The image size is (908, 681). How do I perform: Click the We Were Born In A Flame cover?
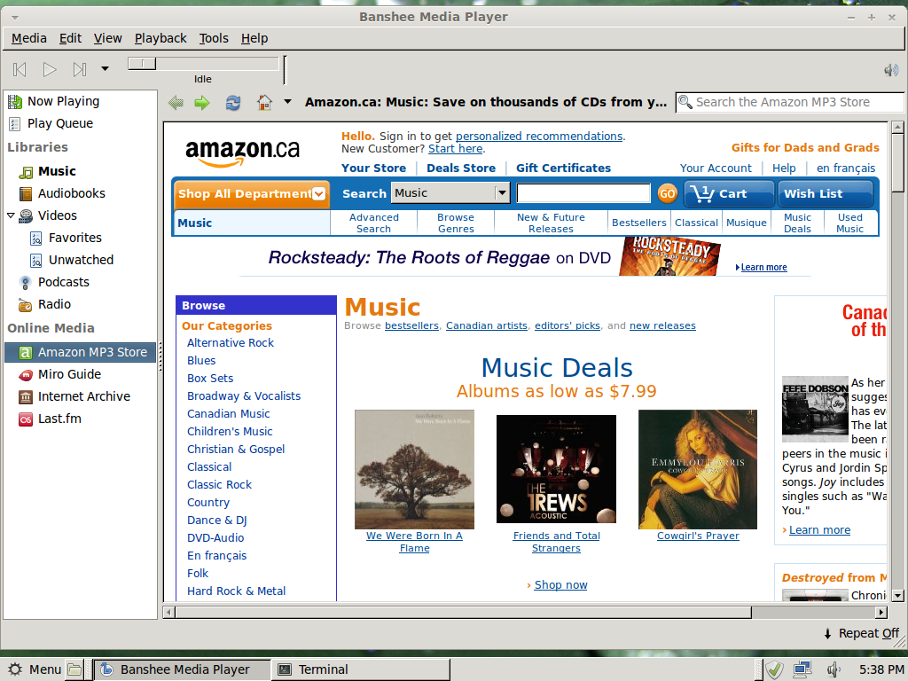click(415, 470)
